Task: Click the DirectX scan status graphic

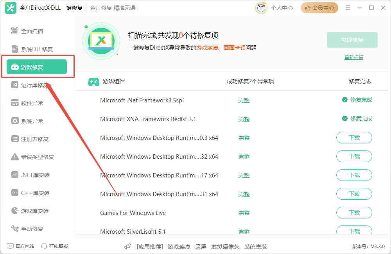Action: coord(101,41)
